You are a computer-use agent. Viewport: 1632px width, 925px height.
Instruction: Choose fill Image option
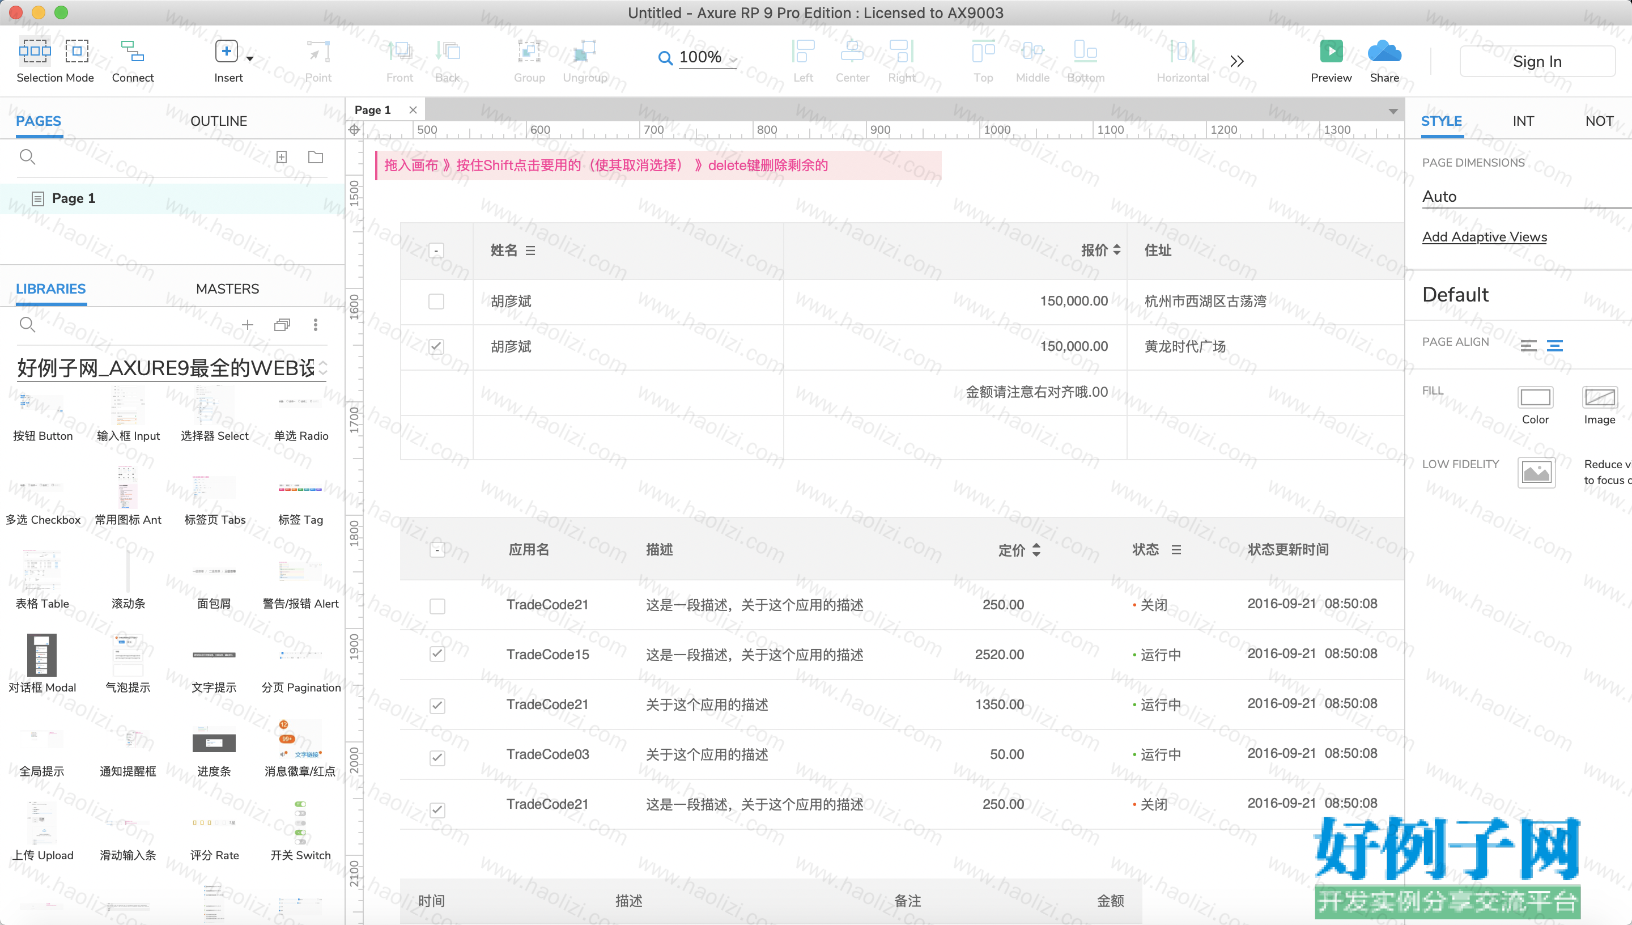1599,398
